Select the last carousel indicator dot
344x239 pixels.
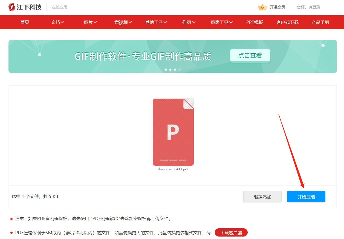[x=180, y=70]
